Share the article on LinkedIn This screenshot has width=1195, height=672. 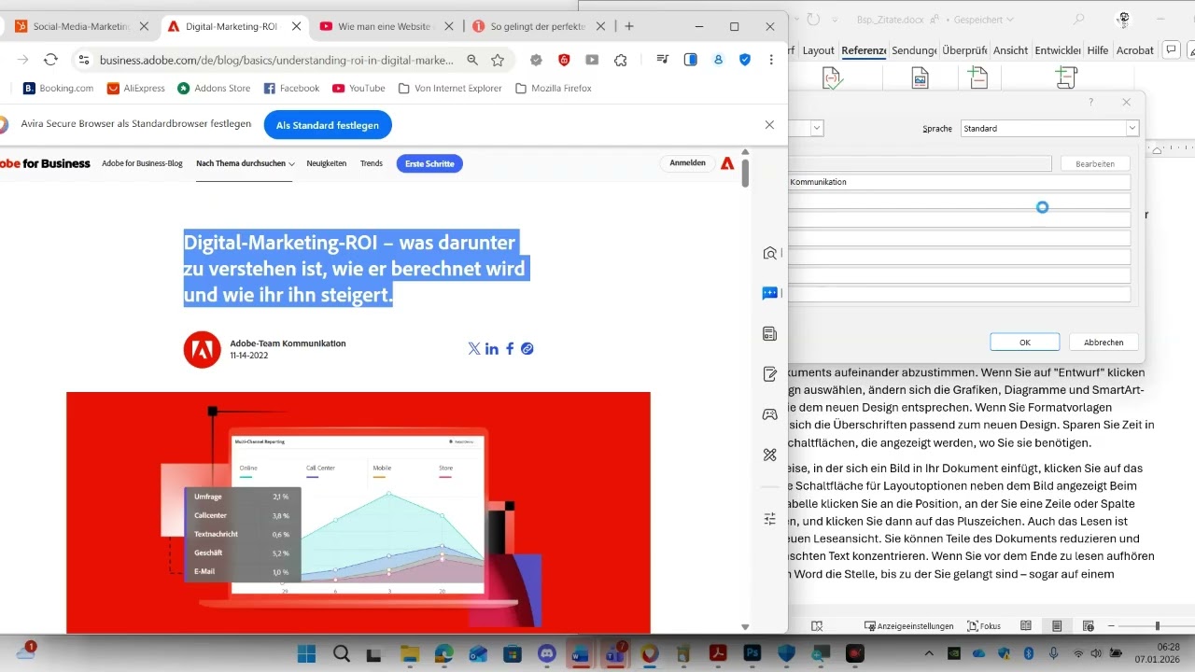tap(492, 348)
